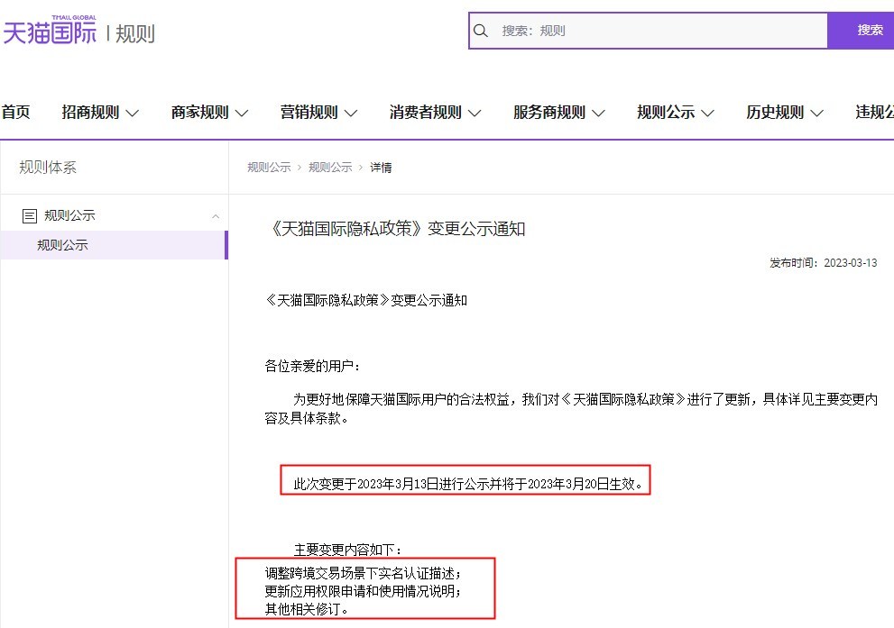This screenshot has height=628, width=894.
Task: Open the 首页 navigation item
Action: pyautogui.click(x=15, y=112)
